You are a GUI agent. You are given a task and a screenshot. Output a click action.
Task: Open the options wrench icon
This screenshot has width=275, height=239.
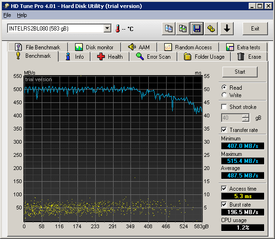(x=211, y=29)
